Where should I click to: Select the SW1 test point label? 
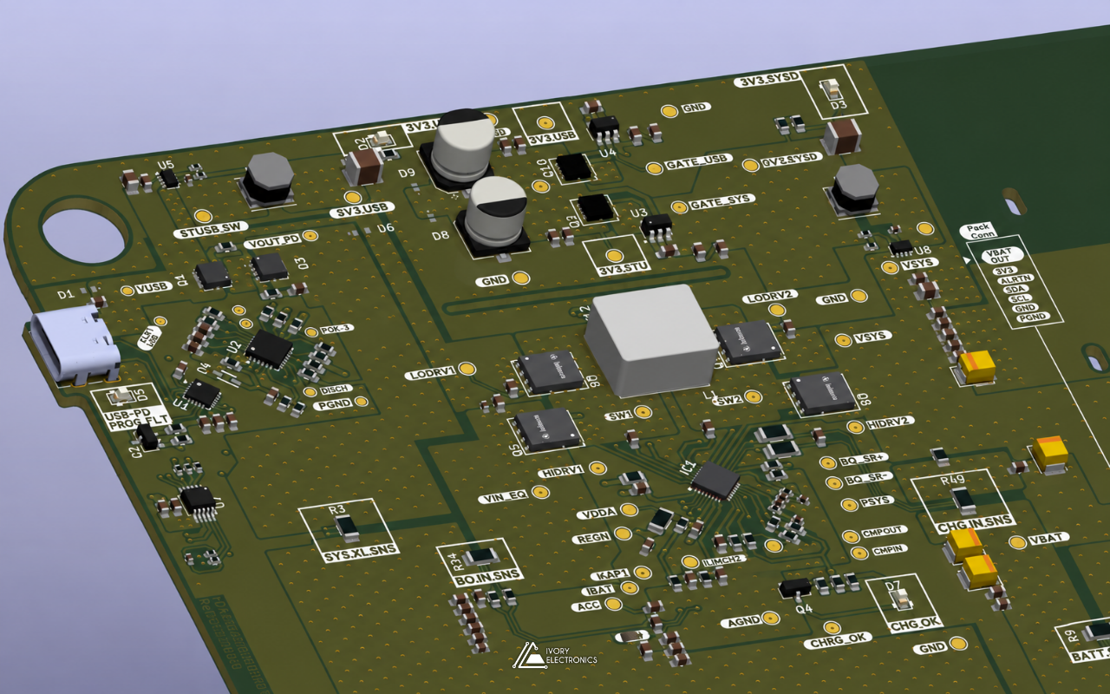click(620, 416)
